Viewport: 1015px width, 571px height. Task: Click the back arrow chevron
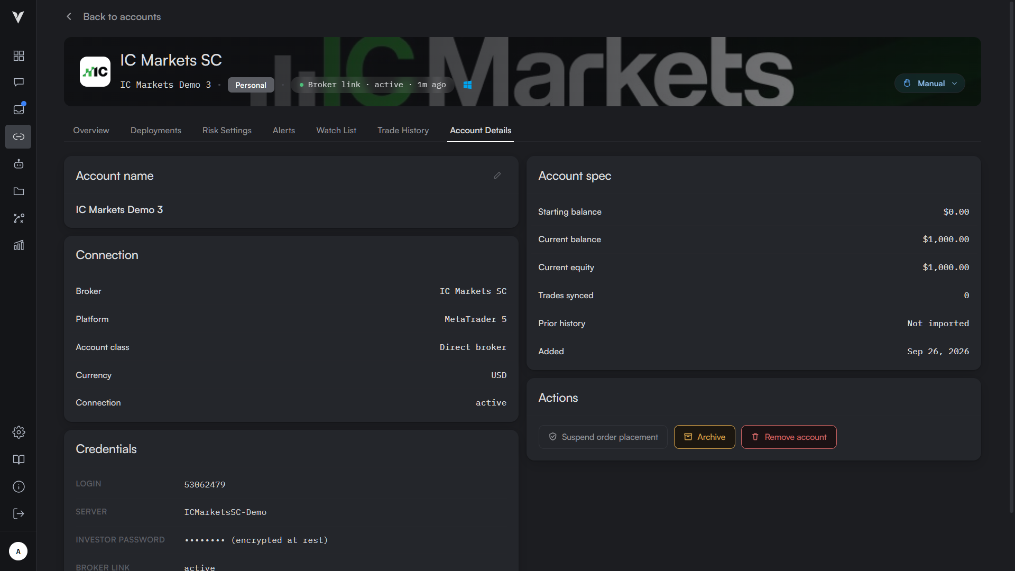pos(69,17)
